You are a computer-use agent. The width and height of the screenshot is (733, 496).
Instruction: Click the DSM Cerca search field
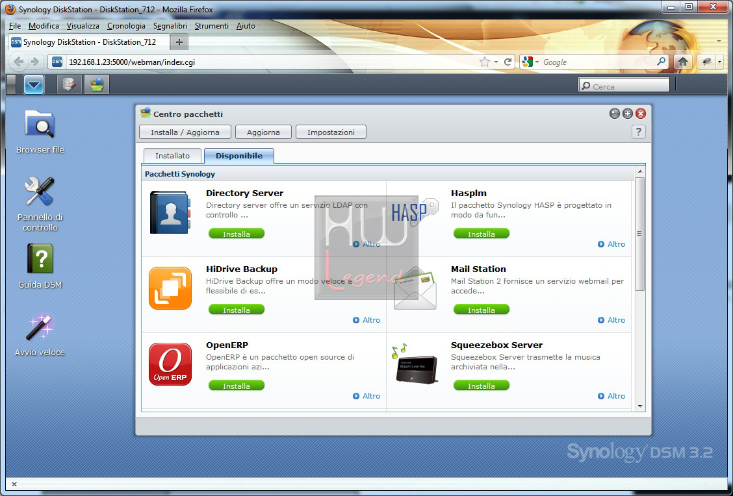(624, 86)
